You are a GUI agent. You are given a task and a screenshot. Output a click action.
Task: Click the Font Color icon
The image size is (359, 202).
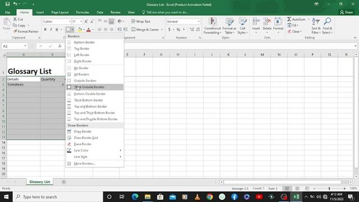pyautogui.click(x=89, y=29)
